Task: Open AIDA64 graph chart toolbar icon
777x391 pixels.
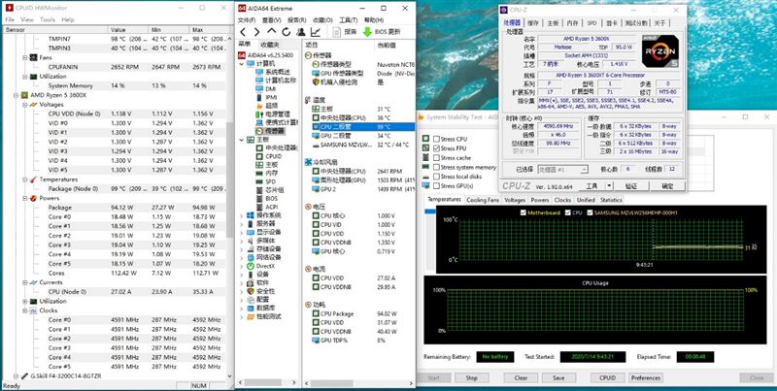Action: coord(315,32)
